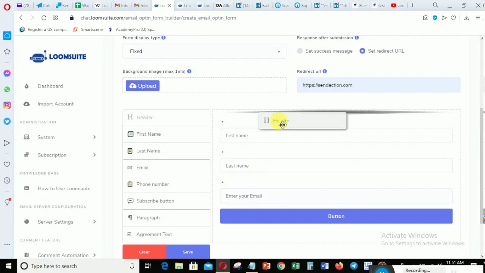Viewport: 485px width, 273px height.
Task: Switch to the W List browser tab
Action: (102, 5)
